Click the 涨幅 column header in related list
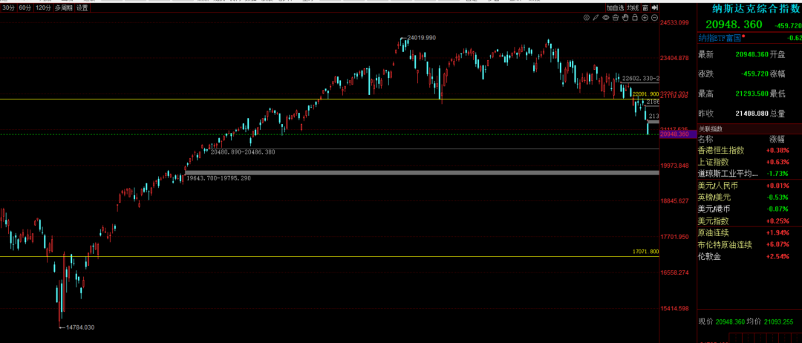 coord(777,139)
